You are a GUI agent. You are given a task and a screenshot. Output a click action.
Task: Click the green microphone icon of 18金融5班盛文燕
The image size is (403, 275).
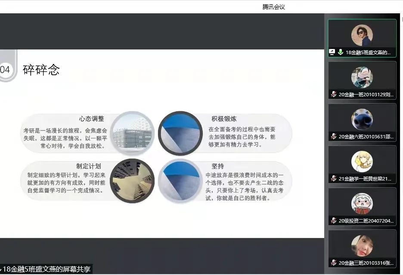(340, 52)
